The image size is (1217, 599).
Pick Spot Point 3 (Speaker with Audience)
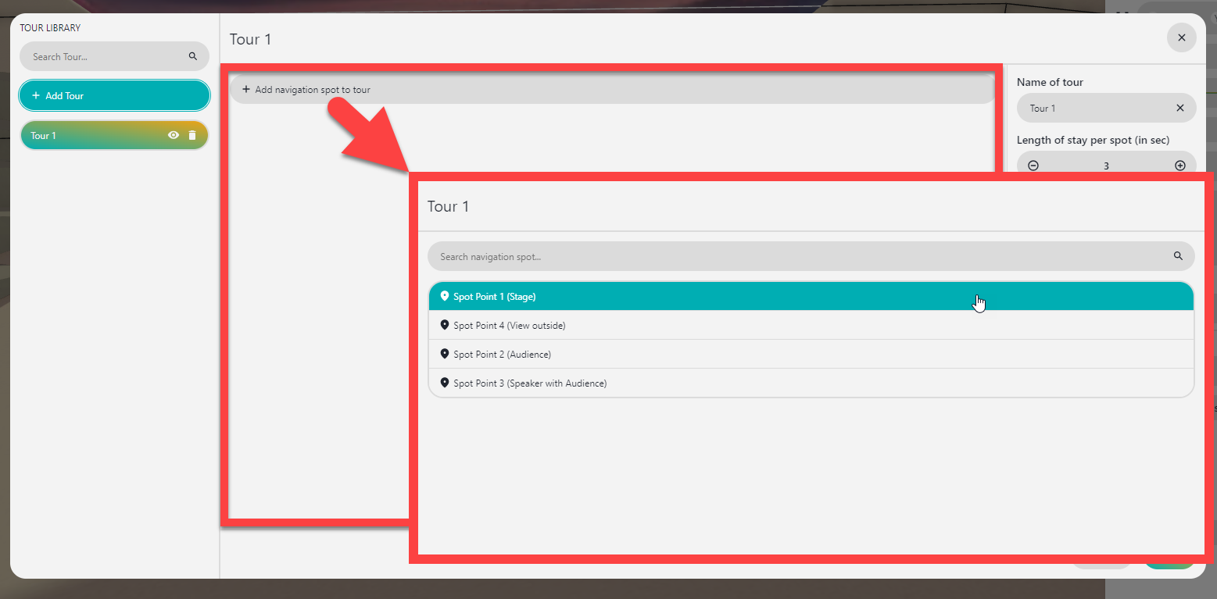(x=530, y=383)
